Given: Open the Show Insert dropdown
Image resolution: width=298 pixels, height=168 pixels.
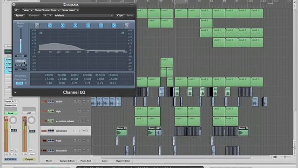Looking at the screenshot, I should click(x=70, y=10).
